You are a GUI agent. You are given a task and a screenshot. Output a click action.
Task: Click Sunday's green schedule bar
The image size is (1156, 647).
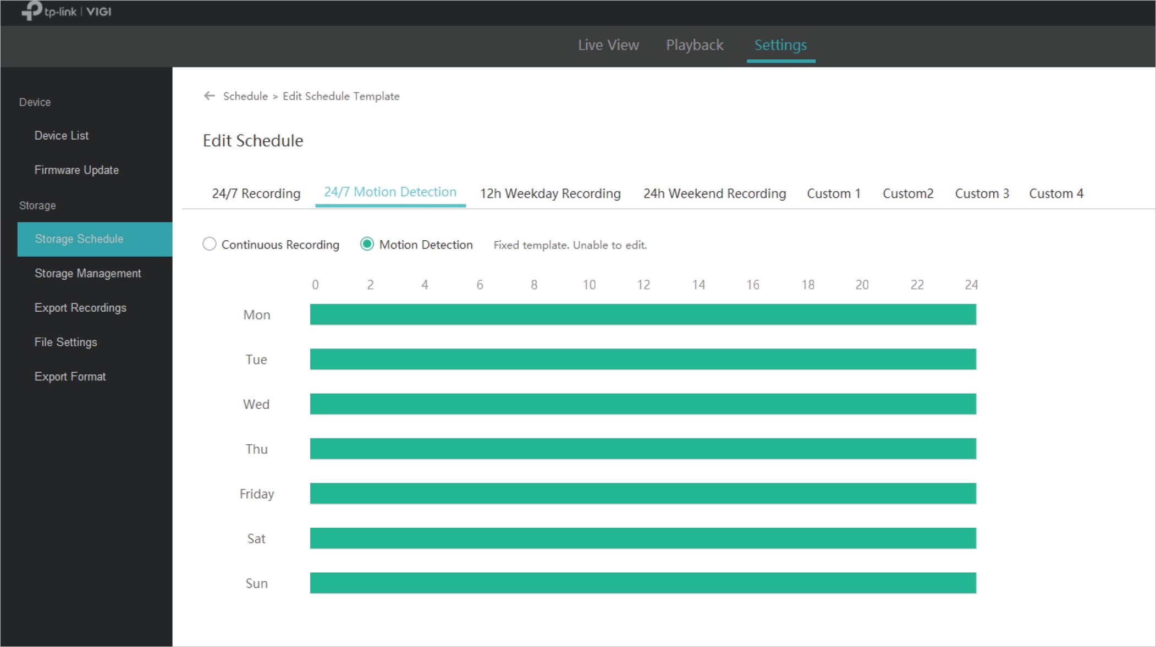[643, 583]
